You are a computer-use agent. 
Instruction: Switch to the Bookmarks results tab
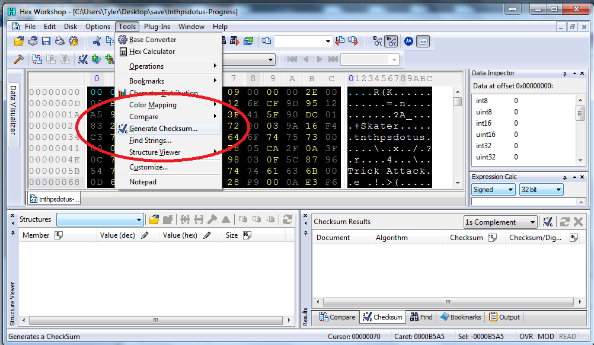462,317
